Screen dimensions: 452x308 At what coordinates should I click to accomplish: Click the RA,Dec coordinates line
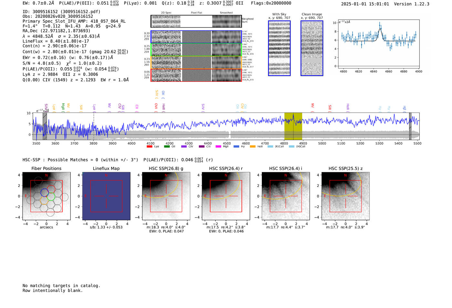tap(56, 31)
